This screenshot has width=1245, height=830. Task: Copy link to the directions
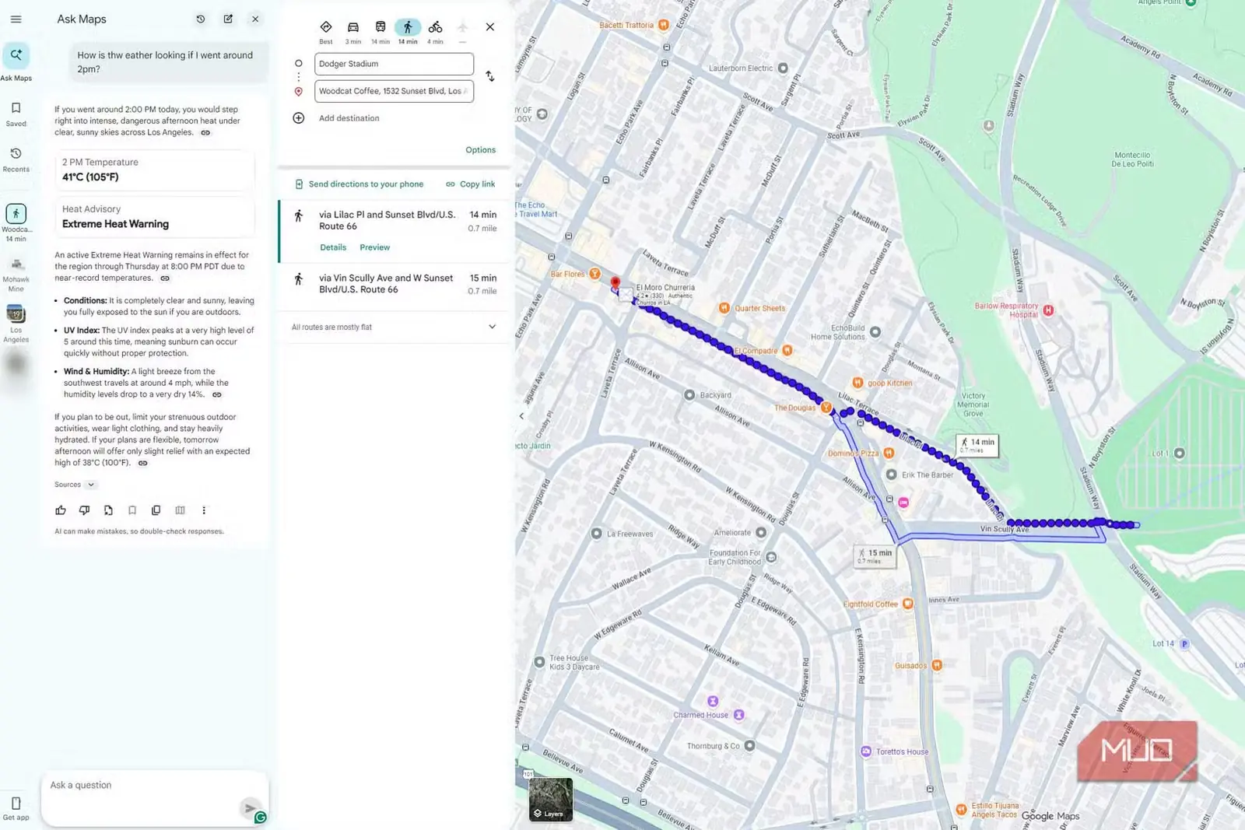click(470, 184)
